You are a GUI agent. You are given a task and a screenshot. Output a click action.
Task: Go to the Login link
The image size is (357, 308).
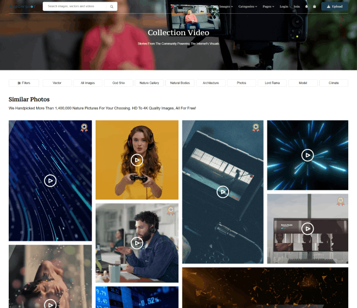[x=283, y=7]
